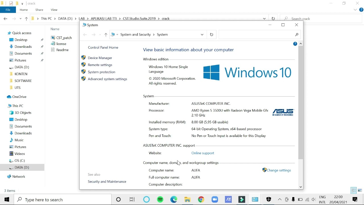The image size is (364, 205).
Task: Open pinned Downloads under Quick access
Action: click(23, 47)
